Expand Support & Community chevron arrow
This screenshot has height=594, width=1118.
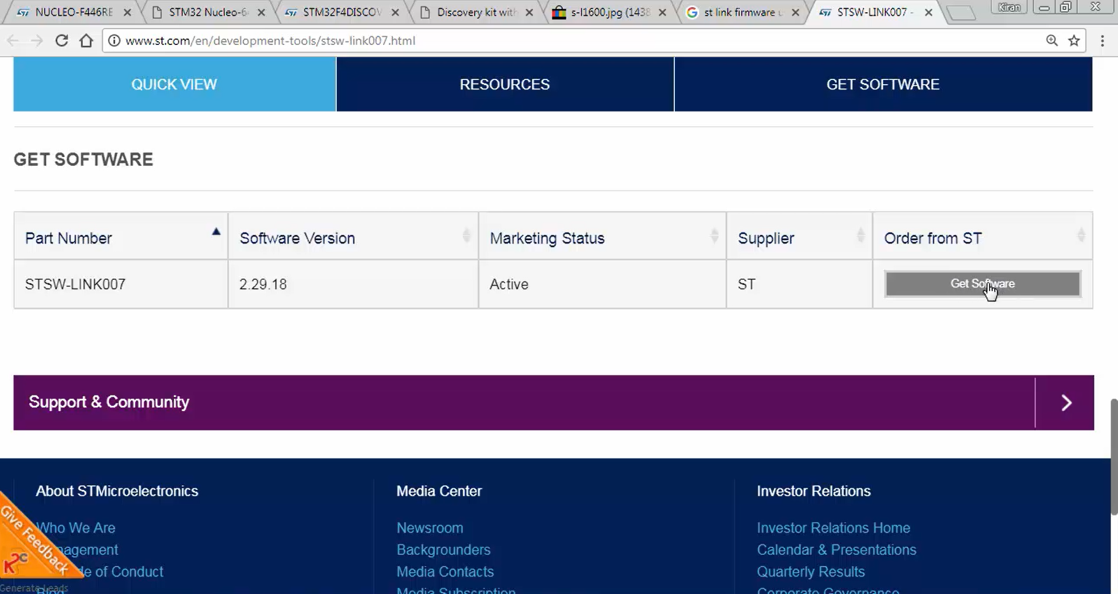[1065, 402]
